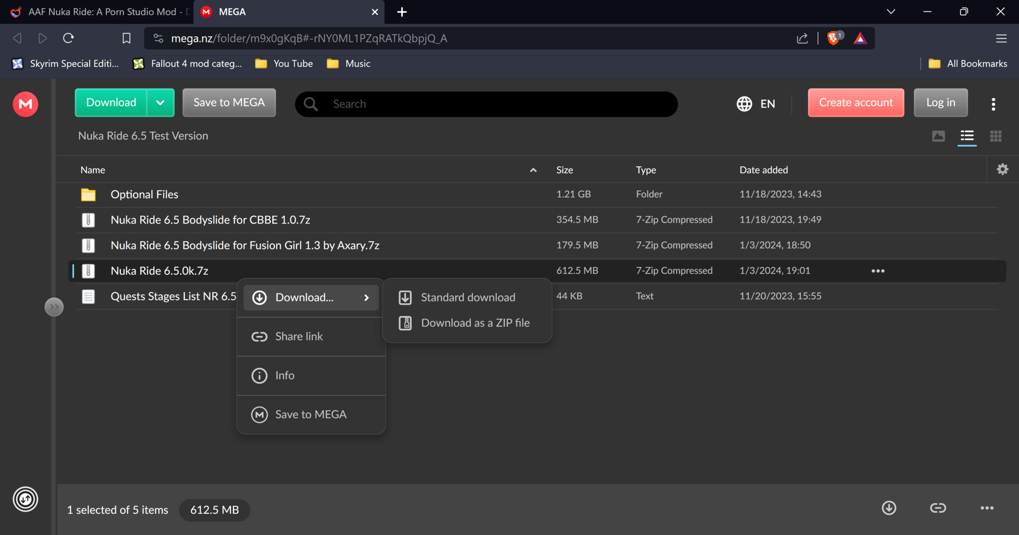1019x535 pixels.
Task: Open the Optional Files folder
Action: click(144, 194)
